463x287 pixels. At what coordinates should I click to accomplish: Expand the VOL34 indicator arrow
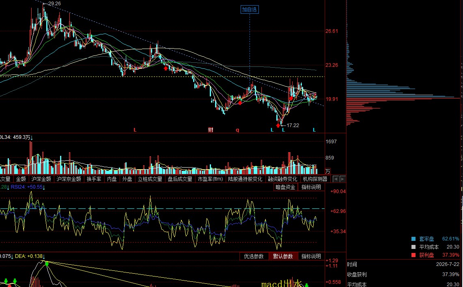[x=32, y=138]
